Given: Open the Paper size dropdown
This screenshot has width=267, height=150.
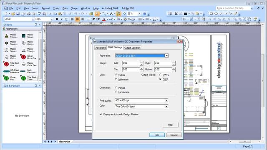Looking at the screenshot, I should tap(166, 56).
